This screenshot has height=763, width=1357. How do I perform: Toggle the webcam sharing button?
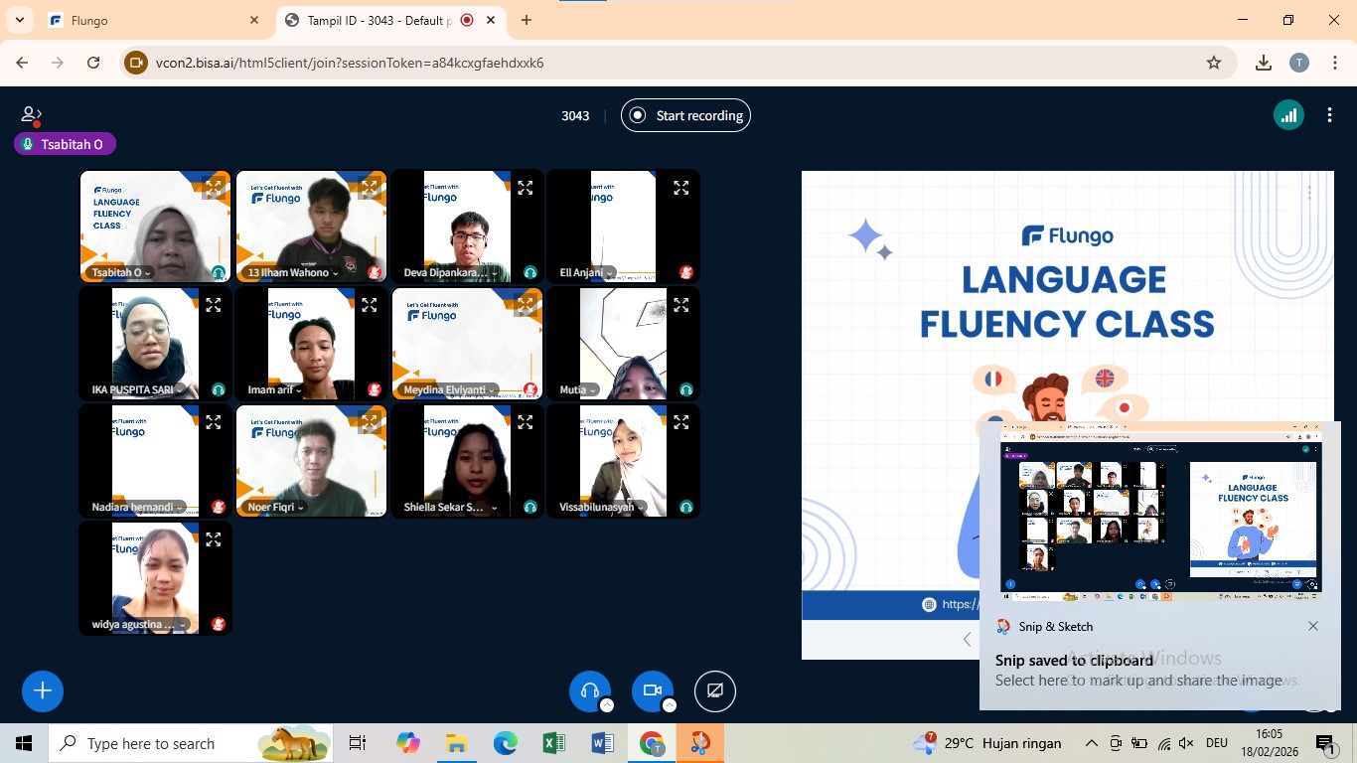coord(653,690)
